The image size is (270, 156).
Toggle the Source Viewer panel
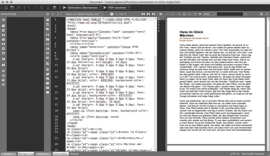pyautogui.click(x=61, y=154)
